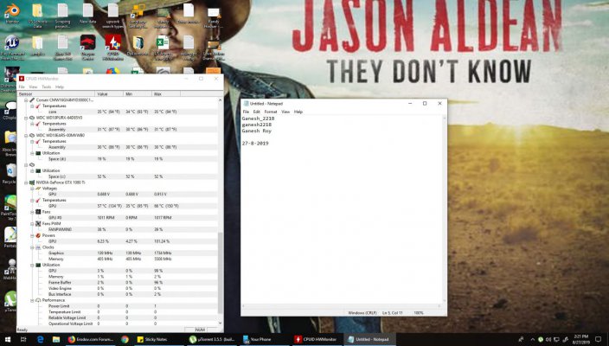Viewport: 609px width, 346px height.
Task: Open the View menu in HWMonitor
Action: 34,87
